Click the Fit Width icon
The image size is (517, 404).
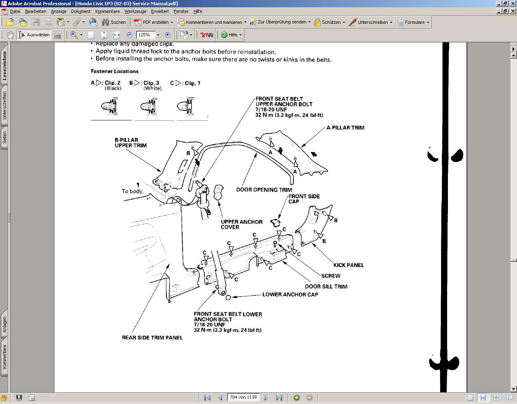[116, 35]
